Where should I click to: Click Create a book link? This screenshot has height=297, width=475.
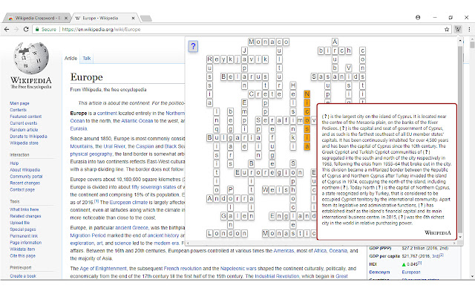click(x=23, y=276)
